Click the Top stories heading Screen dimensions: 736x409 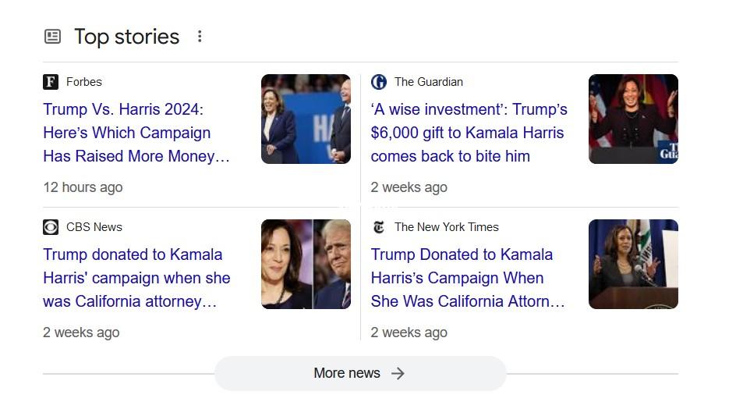(126, 37)
